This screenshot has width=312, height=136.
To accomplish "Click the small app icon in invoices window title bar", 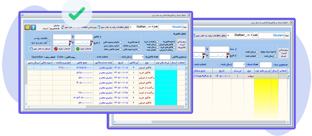I will tap(22, 15).
